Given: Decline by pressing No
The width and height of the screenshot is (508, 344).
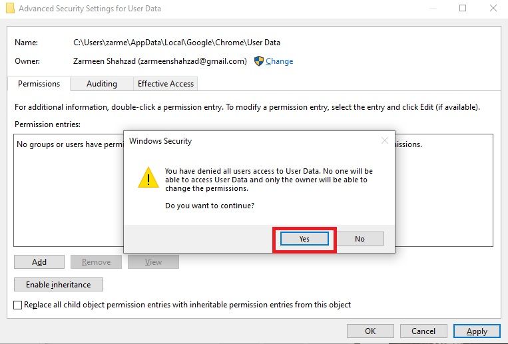Looking at the screenshot, I should tap(360, 239).
